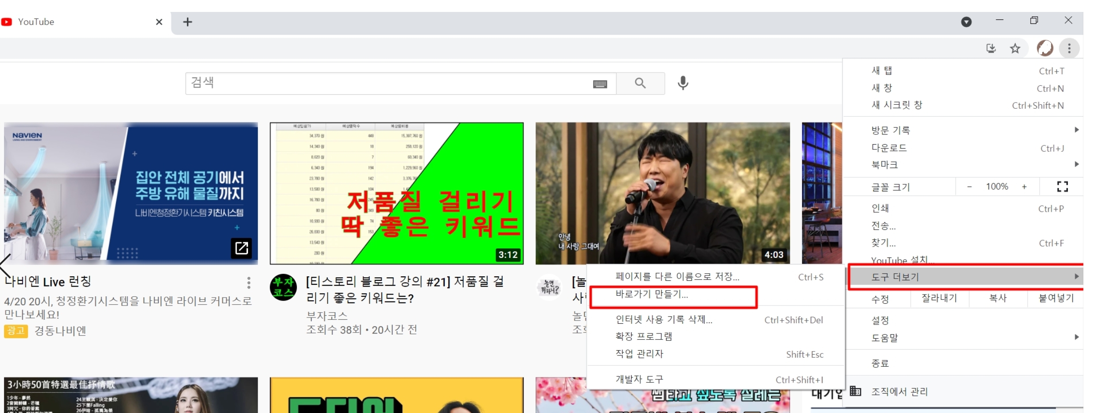The image size is (1098, 413).
Task: Open the Navien ad video thumbnail
Action: tap(131, 193)
